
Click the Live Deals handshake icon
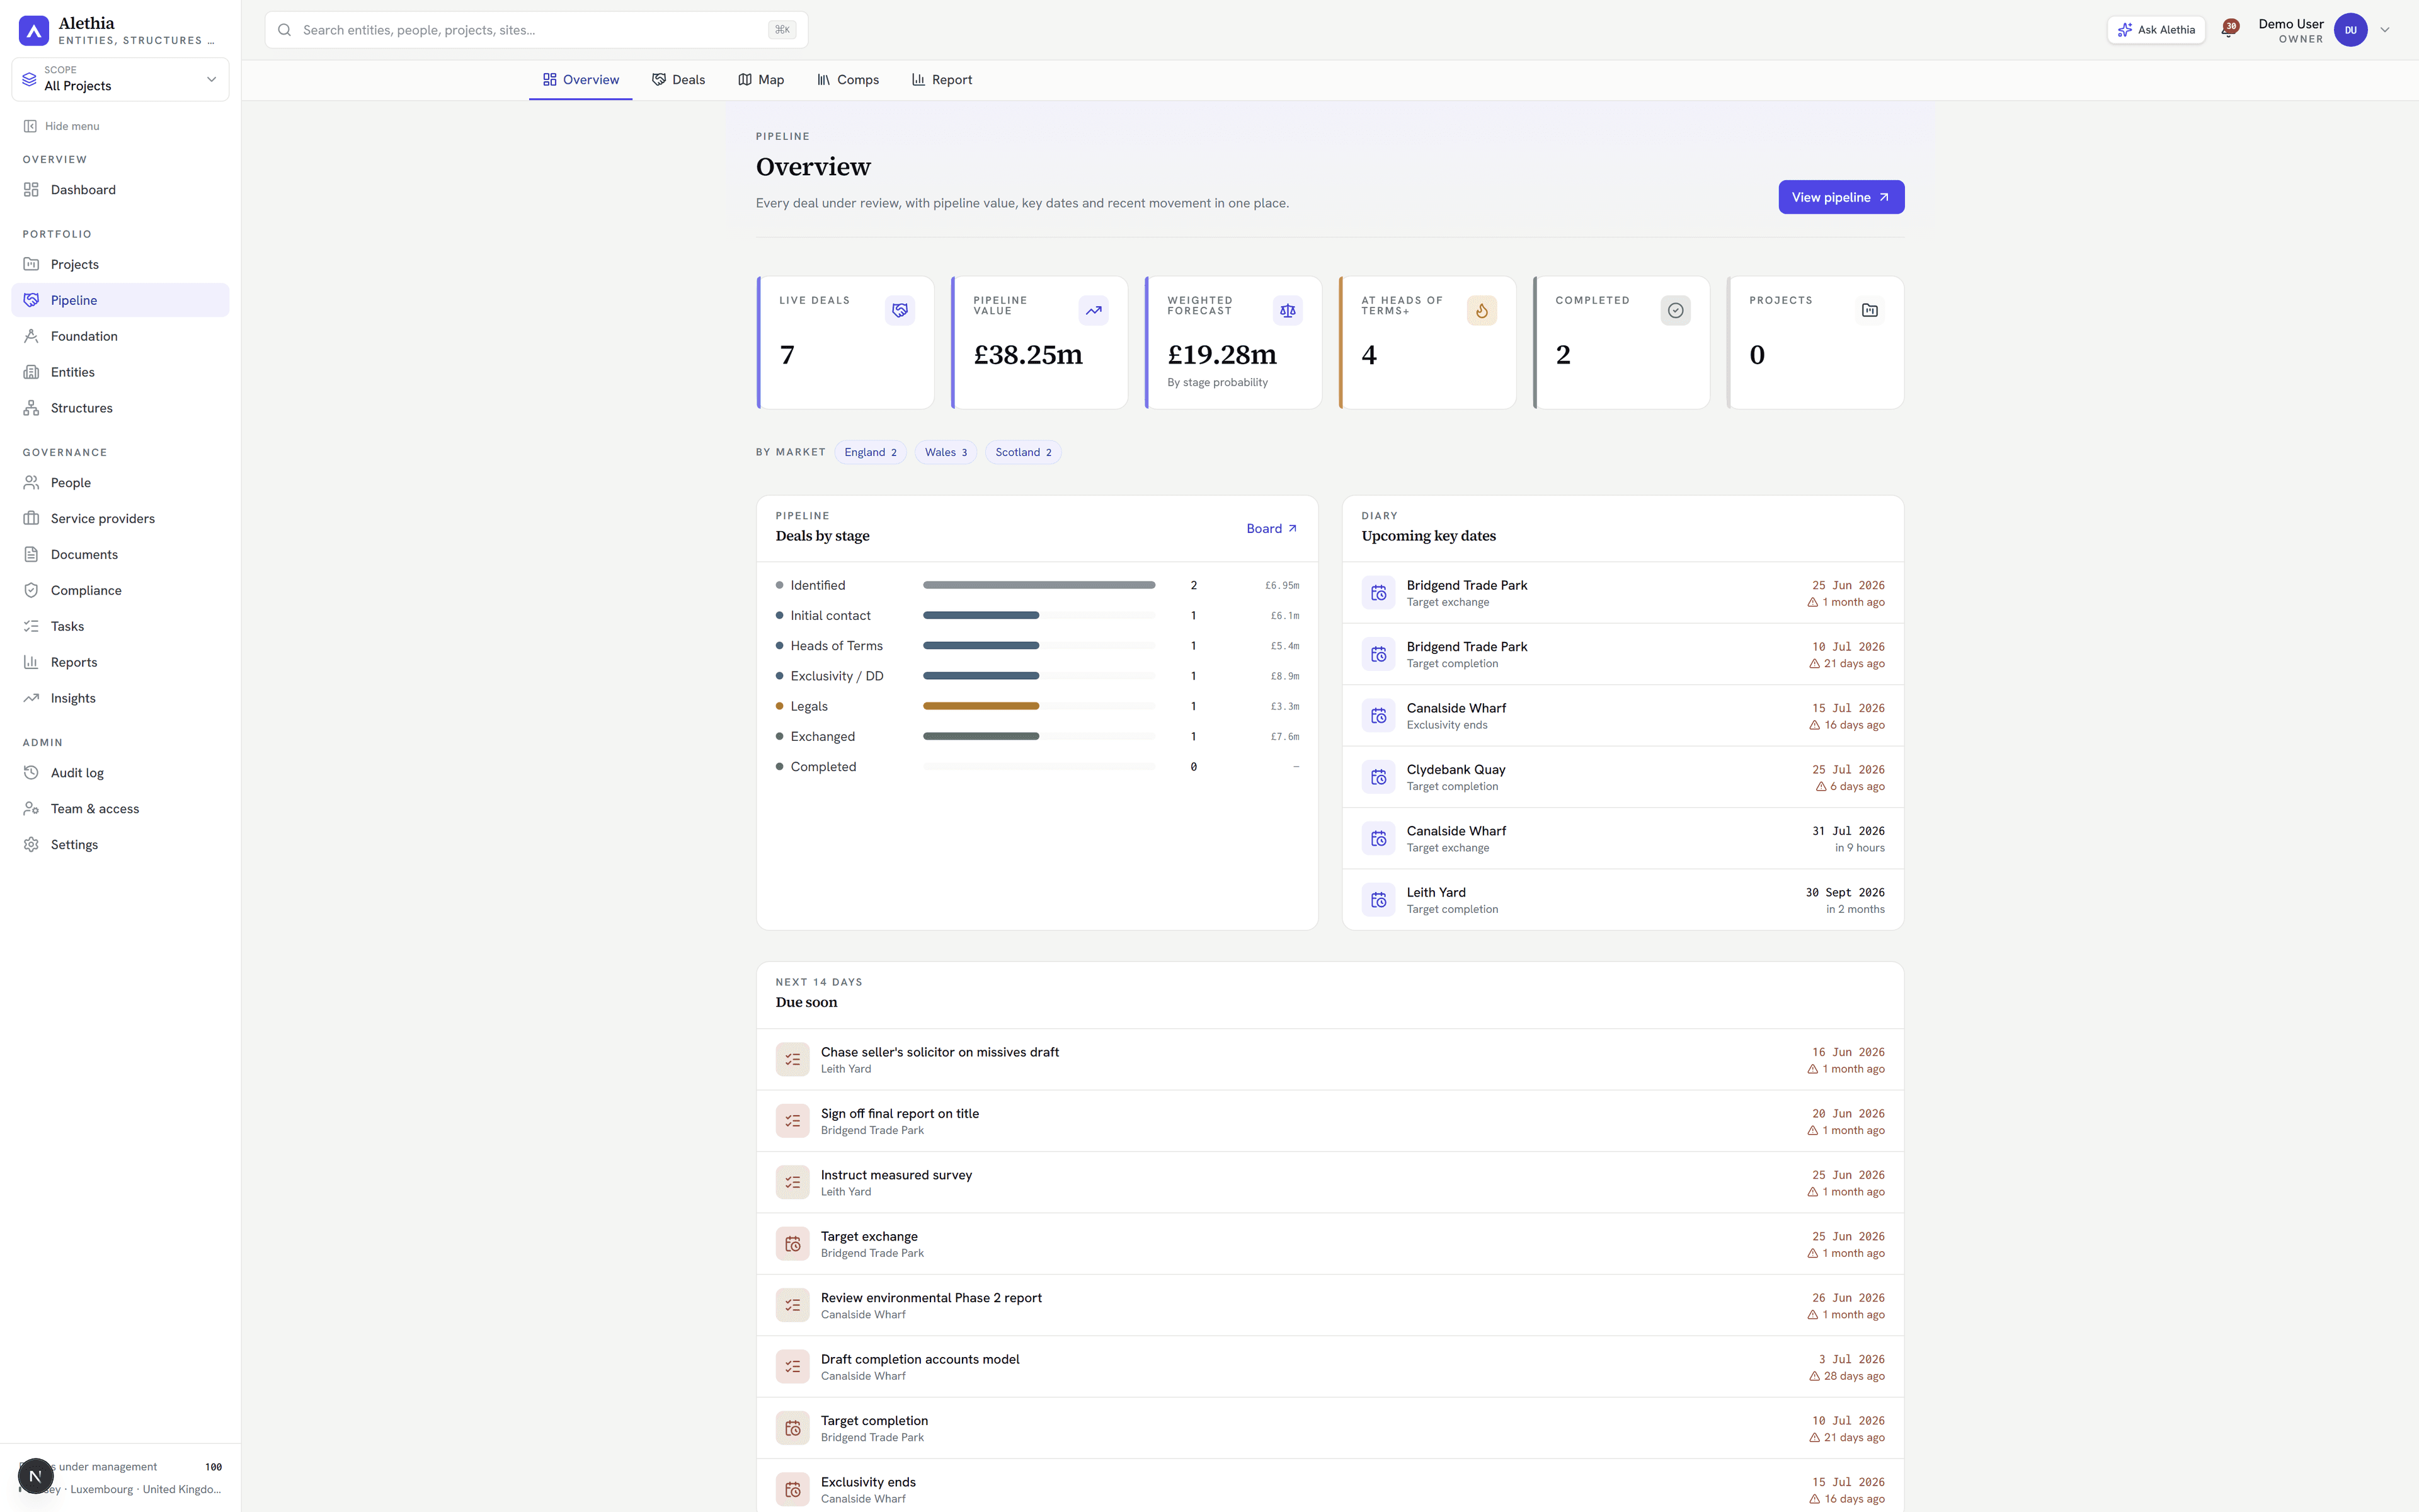pos(900,310)
